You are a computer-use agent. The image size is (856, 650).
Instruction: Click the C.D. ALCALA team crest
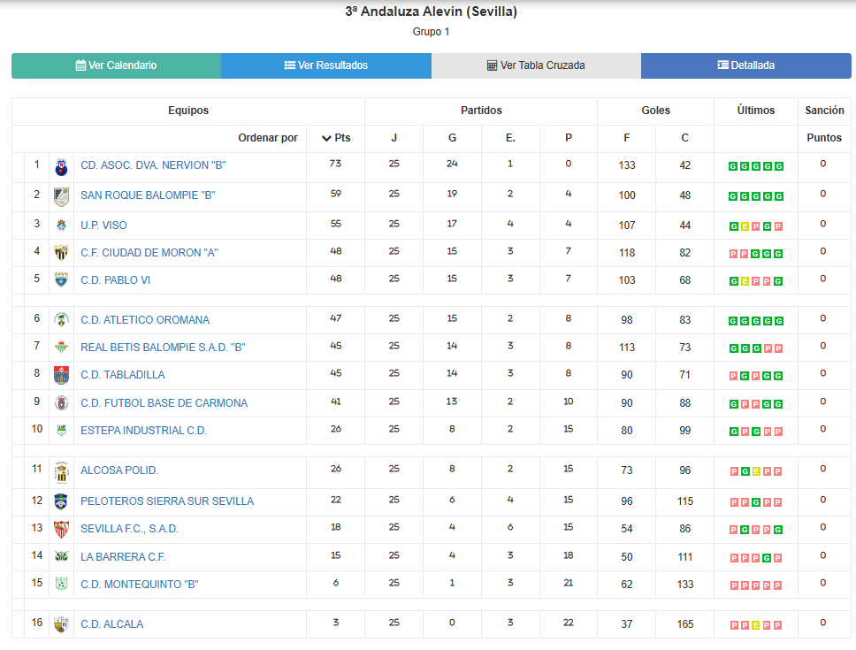click(x=62, y=623)
